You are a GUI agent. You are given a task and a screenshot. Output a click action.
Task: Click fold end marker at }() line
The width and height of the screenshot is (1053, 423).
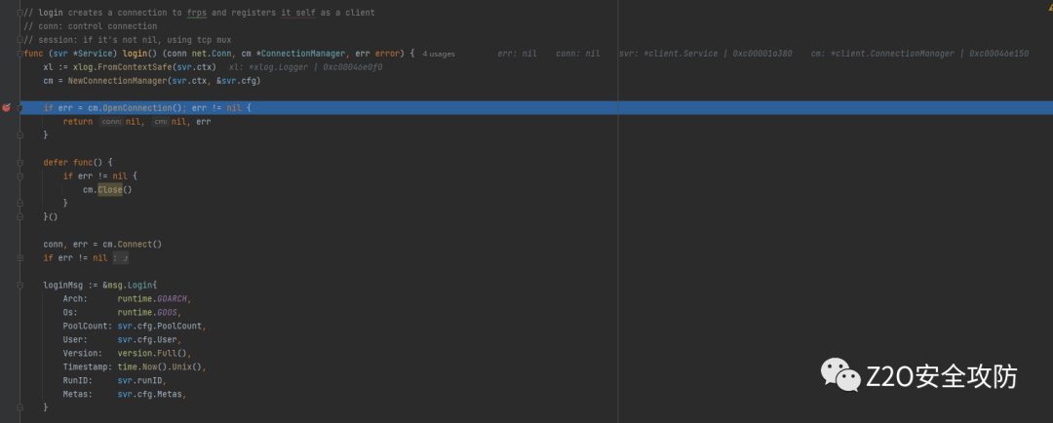[20, 217]
